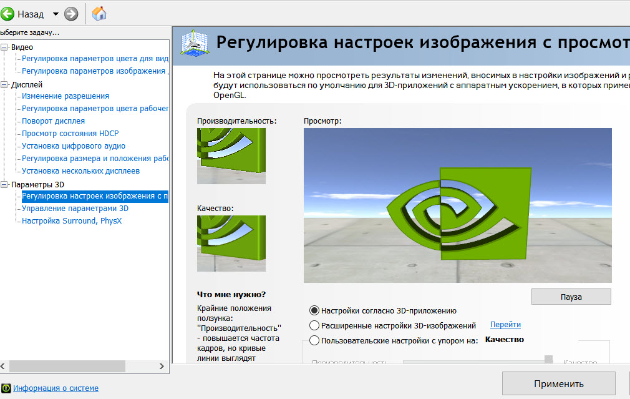Open Регулировка параметров цвета для видео
The image size is (630, 399).
95,59
